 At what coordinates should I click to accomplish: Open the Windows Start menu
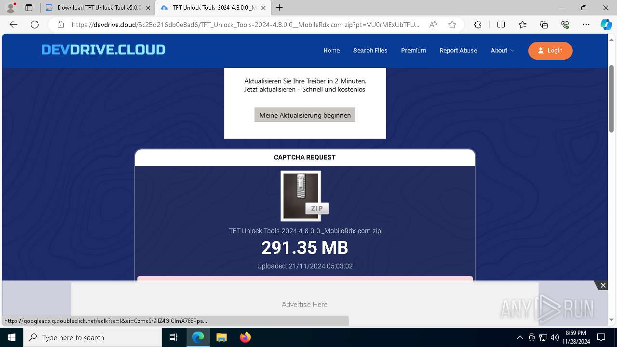click(x=12, y=337)
